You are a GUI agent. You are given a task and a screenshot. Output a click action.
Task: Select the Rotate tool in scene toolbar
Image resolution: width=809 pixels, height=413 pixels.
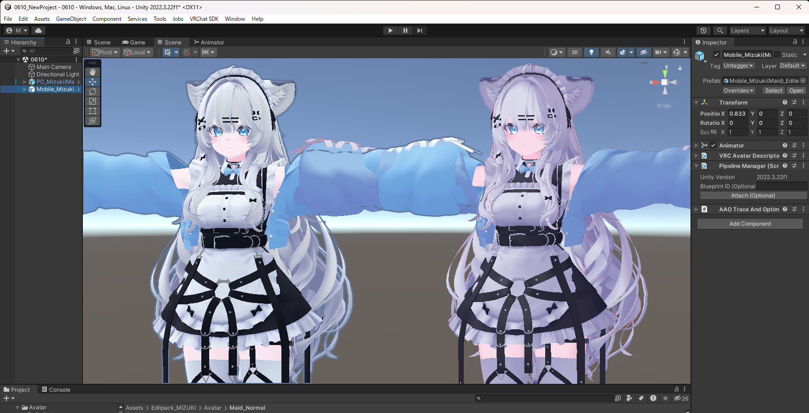point(93,92)
